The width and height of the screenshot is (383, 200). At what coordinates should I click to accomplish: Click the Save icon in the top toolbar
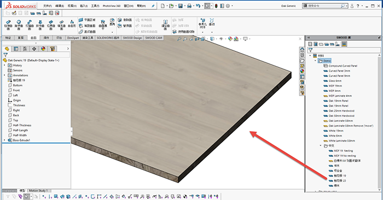tap(181, 6)
